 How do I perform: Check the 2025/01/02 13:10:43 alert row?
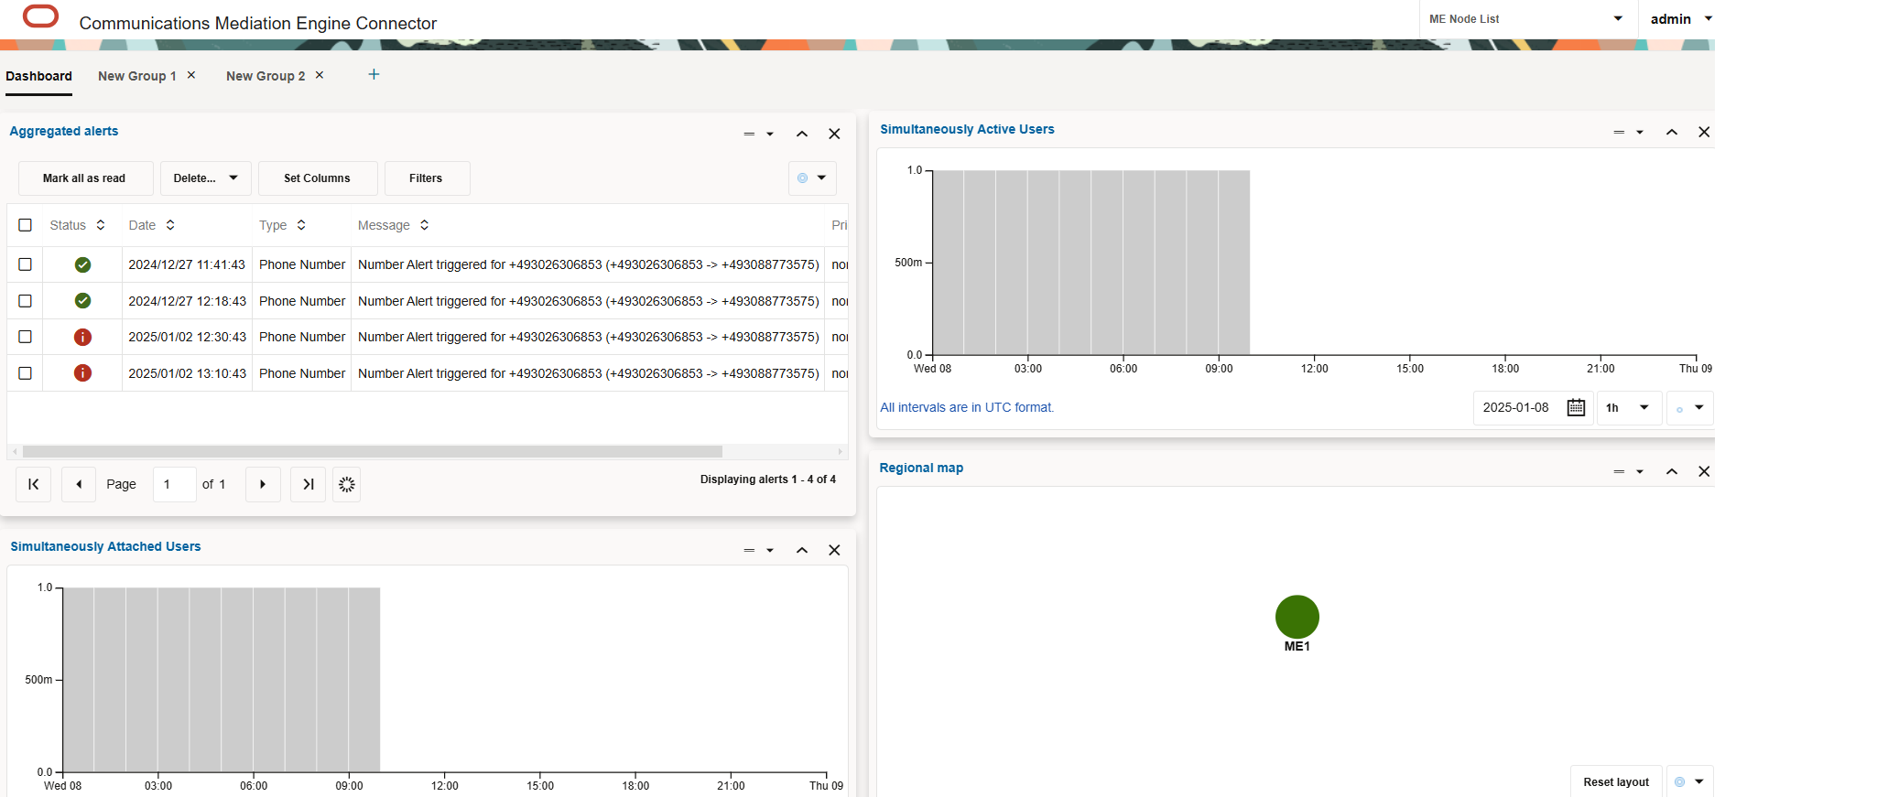pyautogui.click(x=25, y=372)
